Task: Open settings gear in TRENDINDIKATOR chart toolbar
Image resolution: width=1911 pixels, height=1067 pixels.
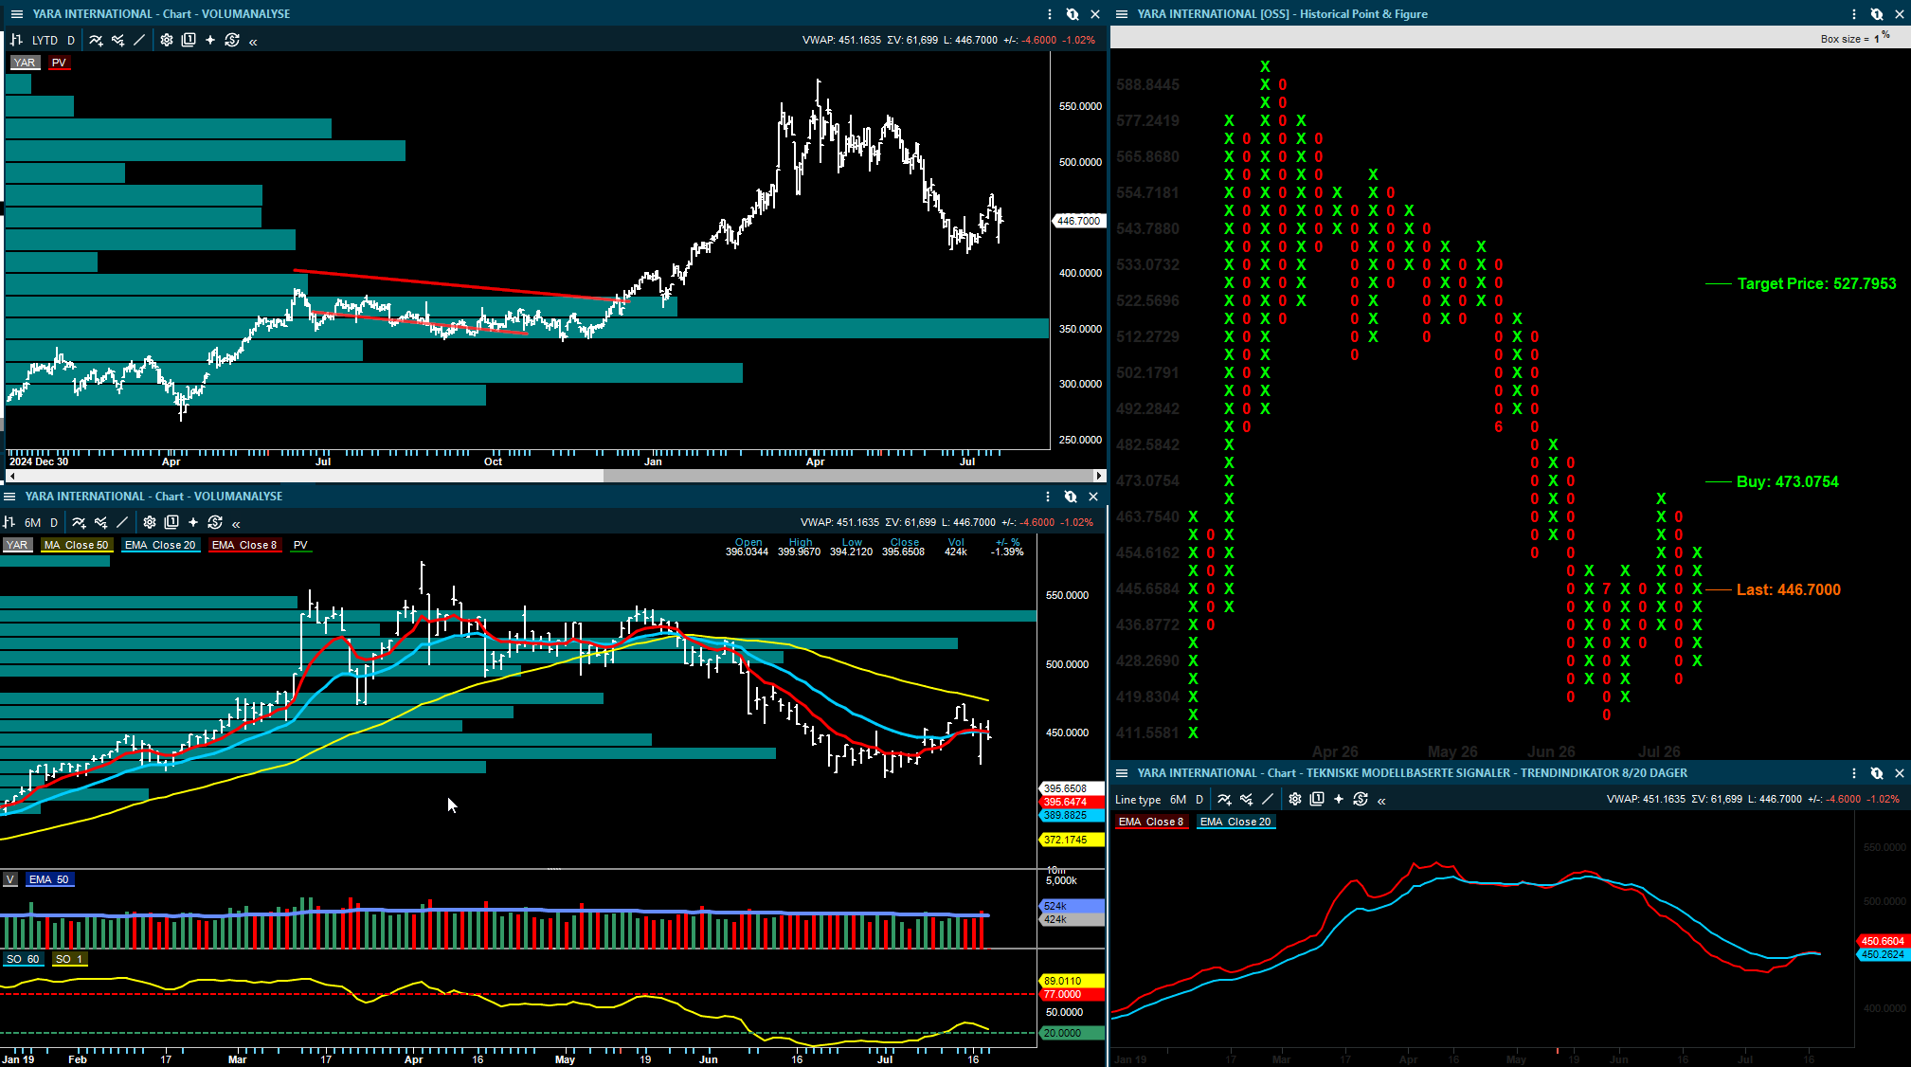Action: click(1295, 800)
